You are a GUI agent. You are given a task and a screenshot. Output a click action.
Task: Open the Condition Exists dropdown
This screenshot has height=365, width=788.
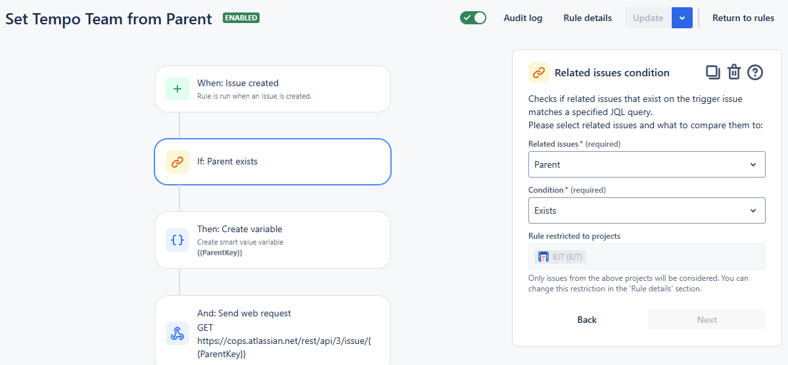point(647,210)
